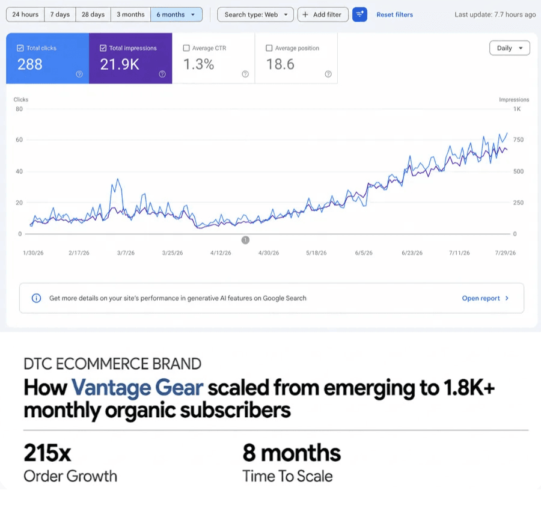Click the Add filter button
Screen dimensions: 541x505
coord(323,14)
